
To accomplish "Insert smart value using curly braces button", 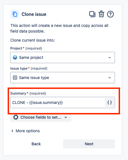I will pos(110,103).
